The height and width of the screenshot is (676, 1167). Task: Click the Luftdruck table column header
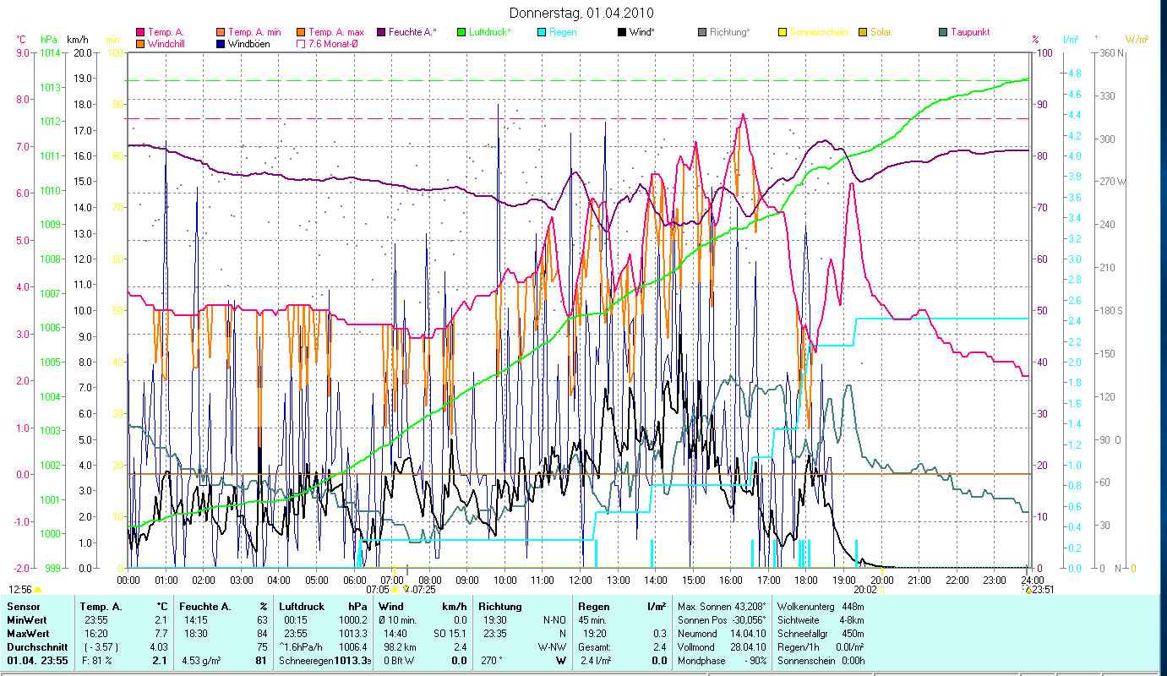pyautogui.click(x=303, y=607)
